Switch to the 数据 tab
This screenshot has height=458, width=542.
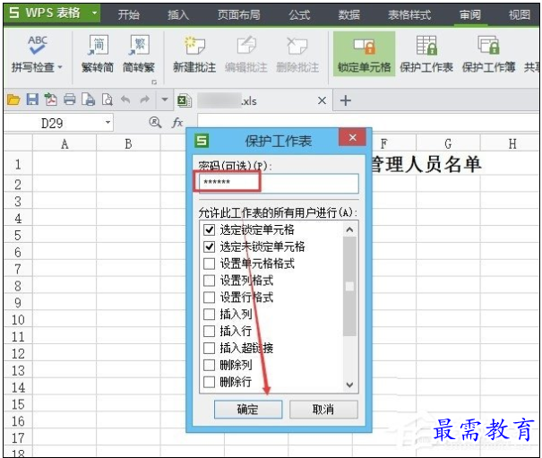(x=348, y=14)
